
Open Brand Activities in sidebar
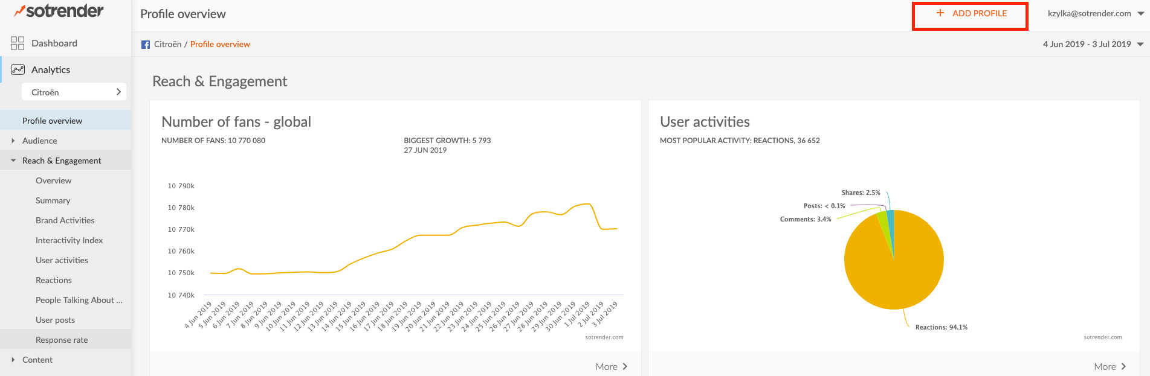65,220
